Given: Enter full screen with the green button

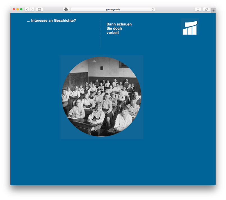Looking at the screenshot, I should pyautogui.click(x=21, y=9).
